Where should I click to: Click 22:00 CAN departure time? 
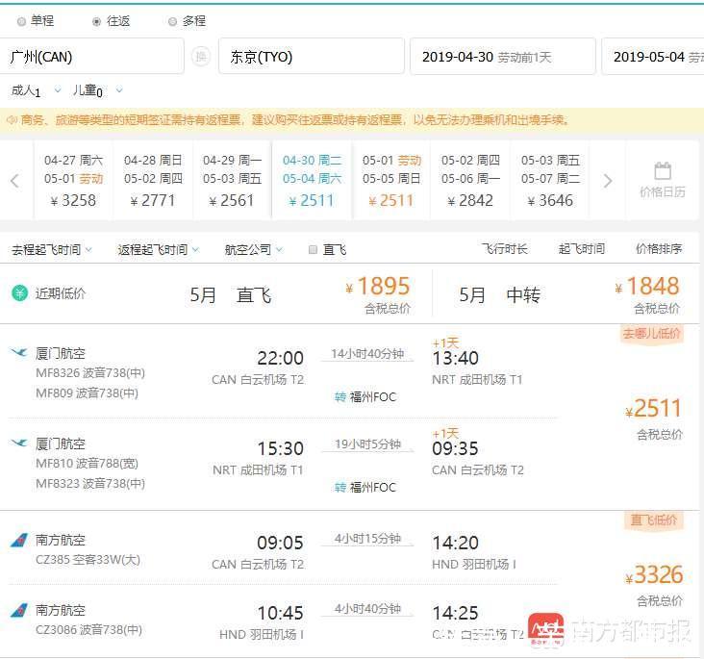[x=280, y=358]
